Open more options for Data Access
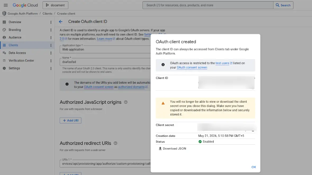Viewport: 312px width, 175px height. tap(51, 53)
